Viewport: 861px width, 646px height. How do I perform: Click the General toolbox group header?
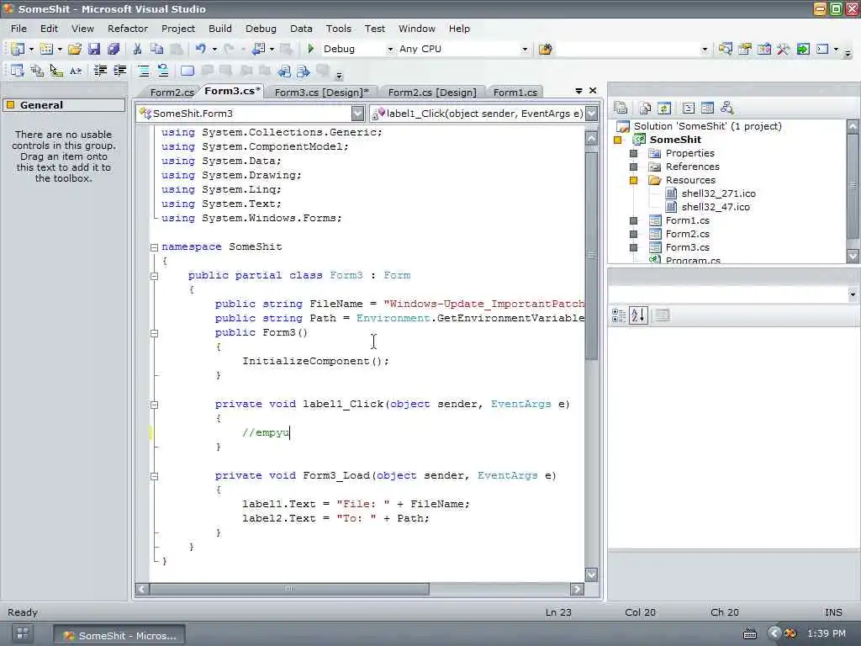pos(64,105)
